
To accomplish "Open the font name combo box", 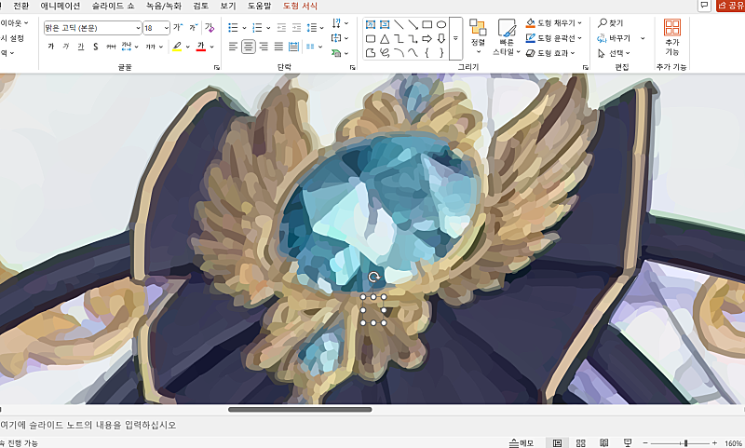I will click(x=92, y=28).
